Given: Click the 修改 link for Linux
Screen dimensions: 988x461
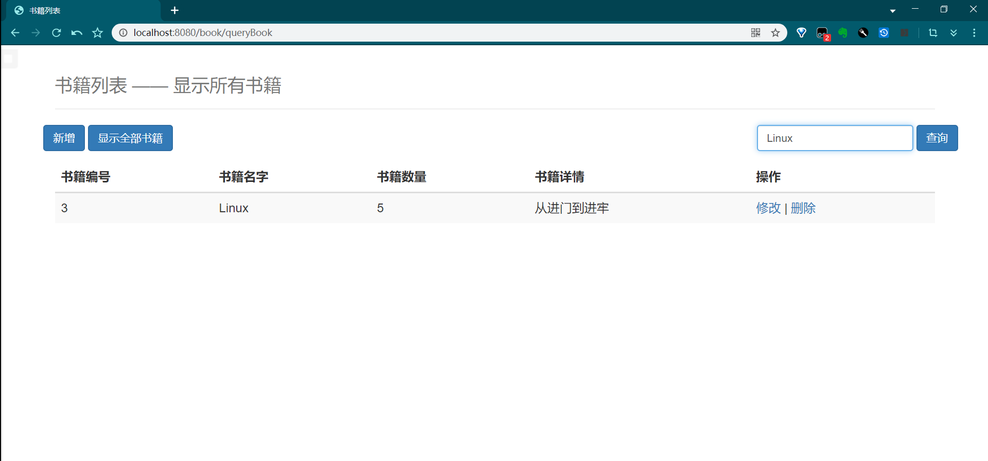Looking at the screenshot, I should [768, 208].
